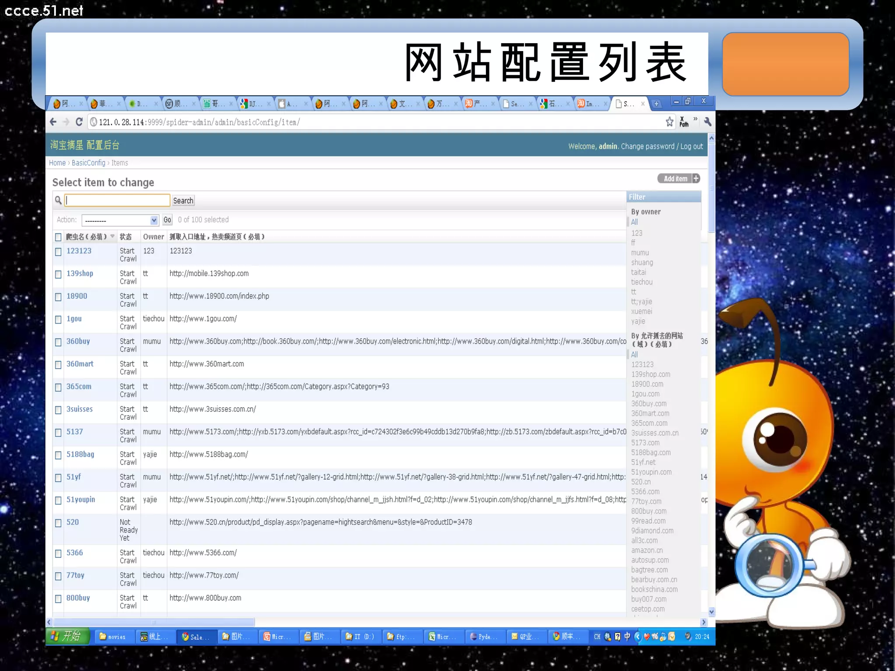895x671 pixels.
Task: Switch to the Im... browser tab
Action: (592, 104)
